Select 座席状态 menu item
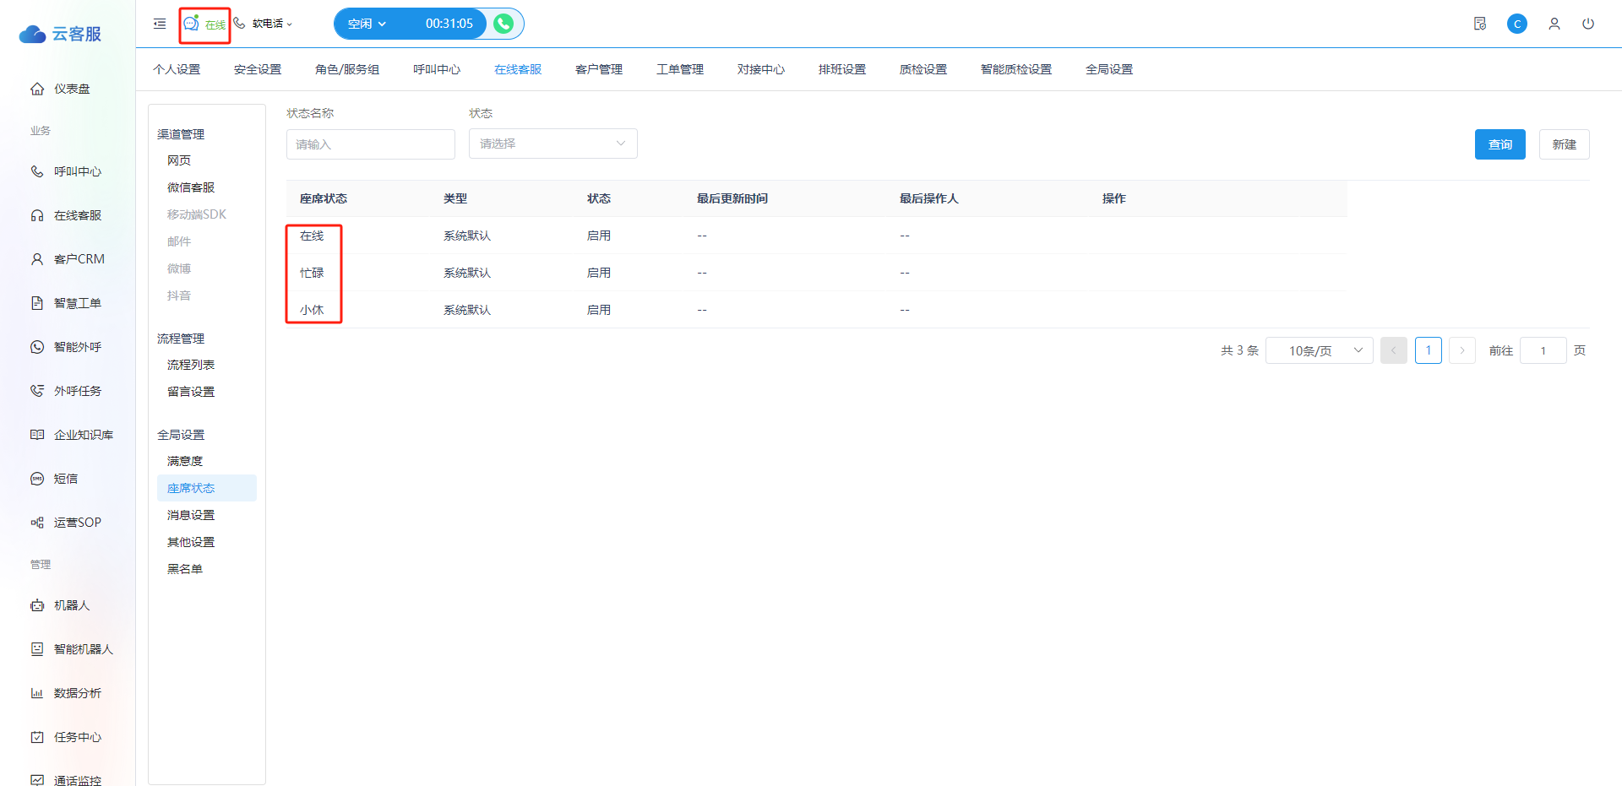The image size is (1622, 786). [x=207, y=488]
